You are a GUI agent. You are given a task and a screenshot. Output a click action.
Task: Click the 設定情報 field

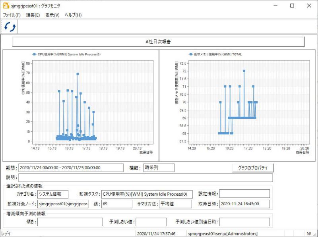click(244, 194)
